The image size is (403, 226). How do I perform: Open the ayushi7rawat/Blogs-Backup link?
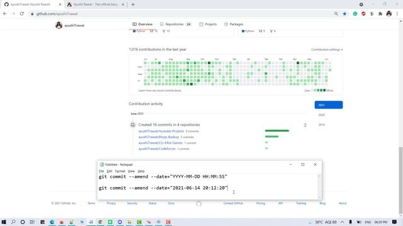[159, 137]
